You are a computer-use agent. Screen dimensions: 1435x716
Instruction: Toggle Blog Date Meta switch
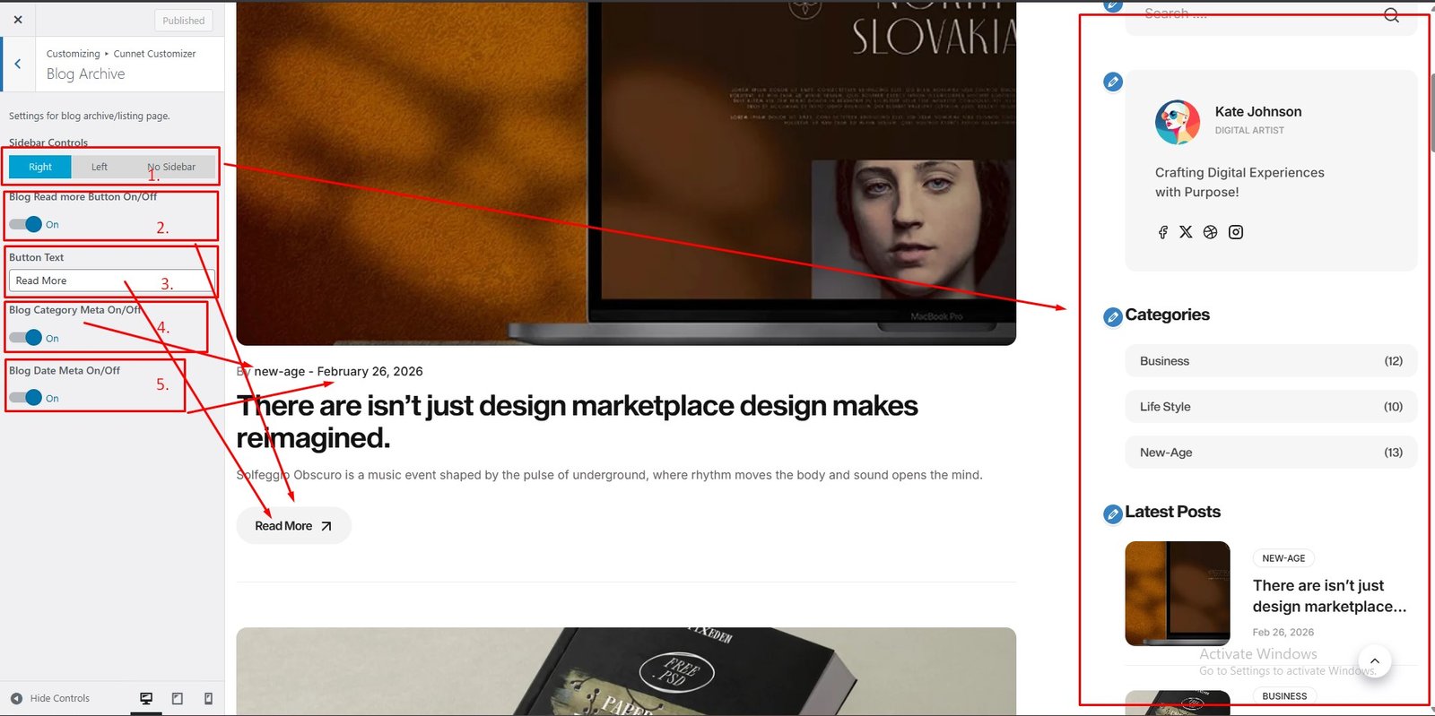(x=26, y=397)
